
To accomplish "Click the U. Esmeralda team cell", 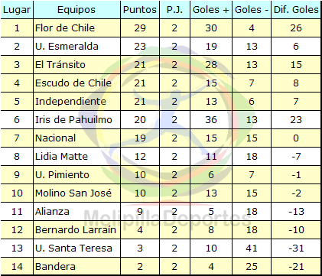I will pos(76,47).
